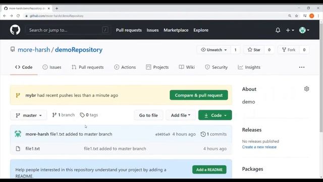Click the browser back arrow
The height and width of the screenshot is (182, 323).
(x=5, y=16)
